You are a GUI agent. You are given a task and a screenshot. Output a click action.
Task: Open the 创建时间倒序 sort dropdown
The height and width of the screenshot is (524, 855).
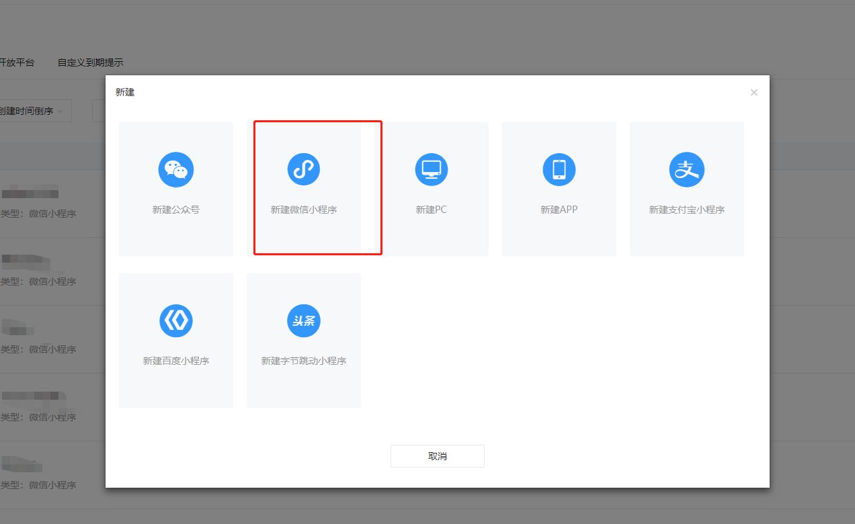coord(34,112)
